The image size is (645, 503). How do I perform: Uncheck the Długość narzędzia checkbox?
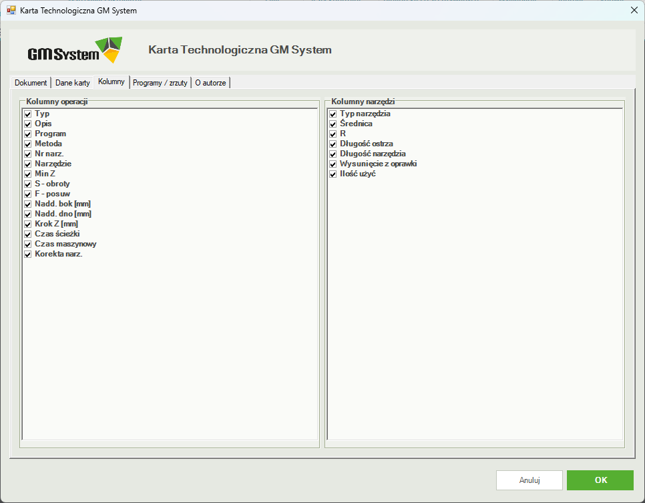click(x=333, y=154)
